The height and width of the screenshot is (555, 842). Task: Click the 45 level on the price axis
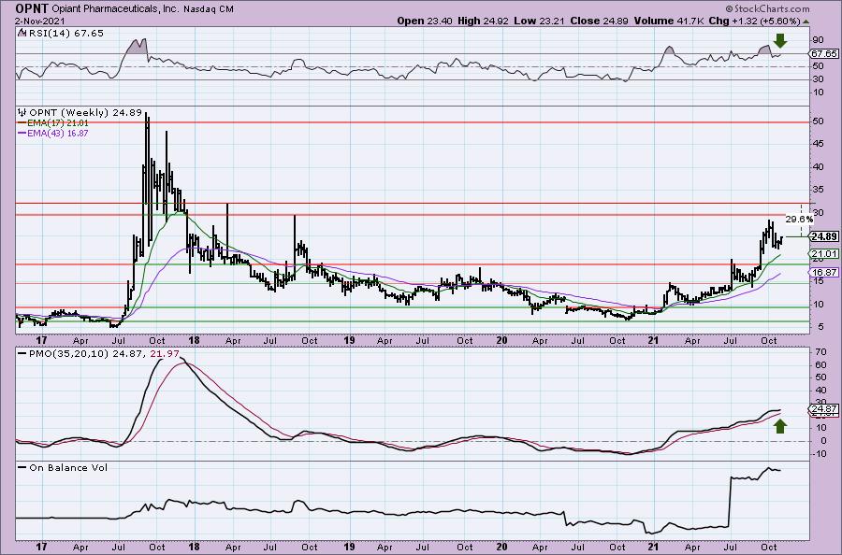pos(818,144)
